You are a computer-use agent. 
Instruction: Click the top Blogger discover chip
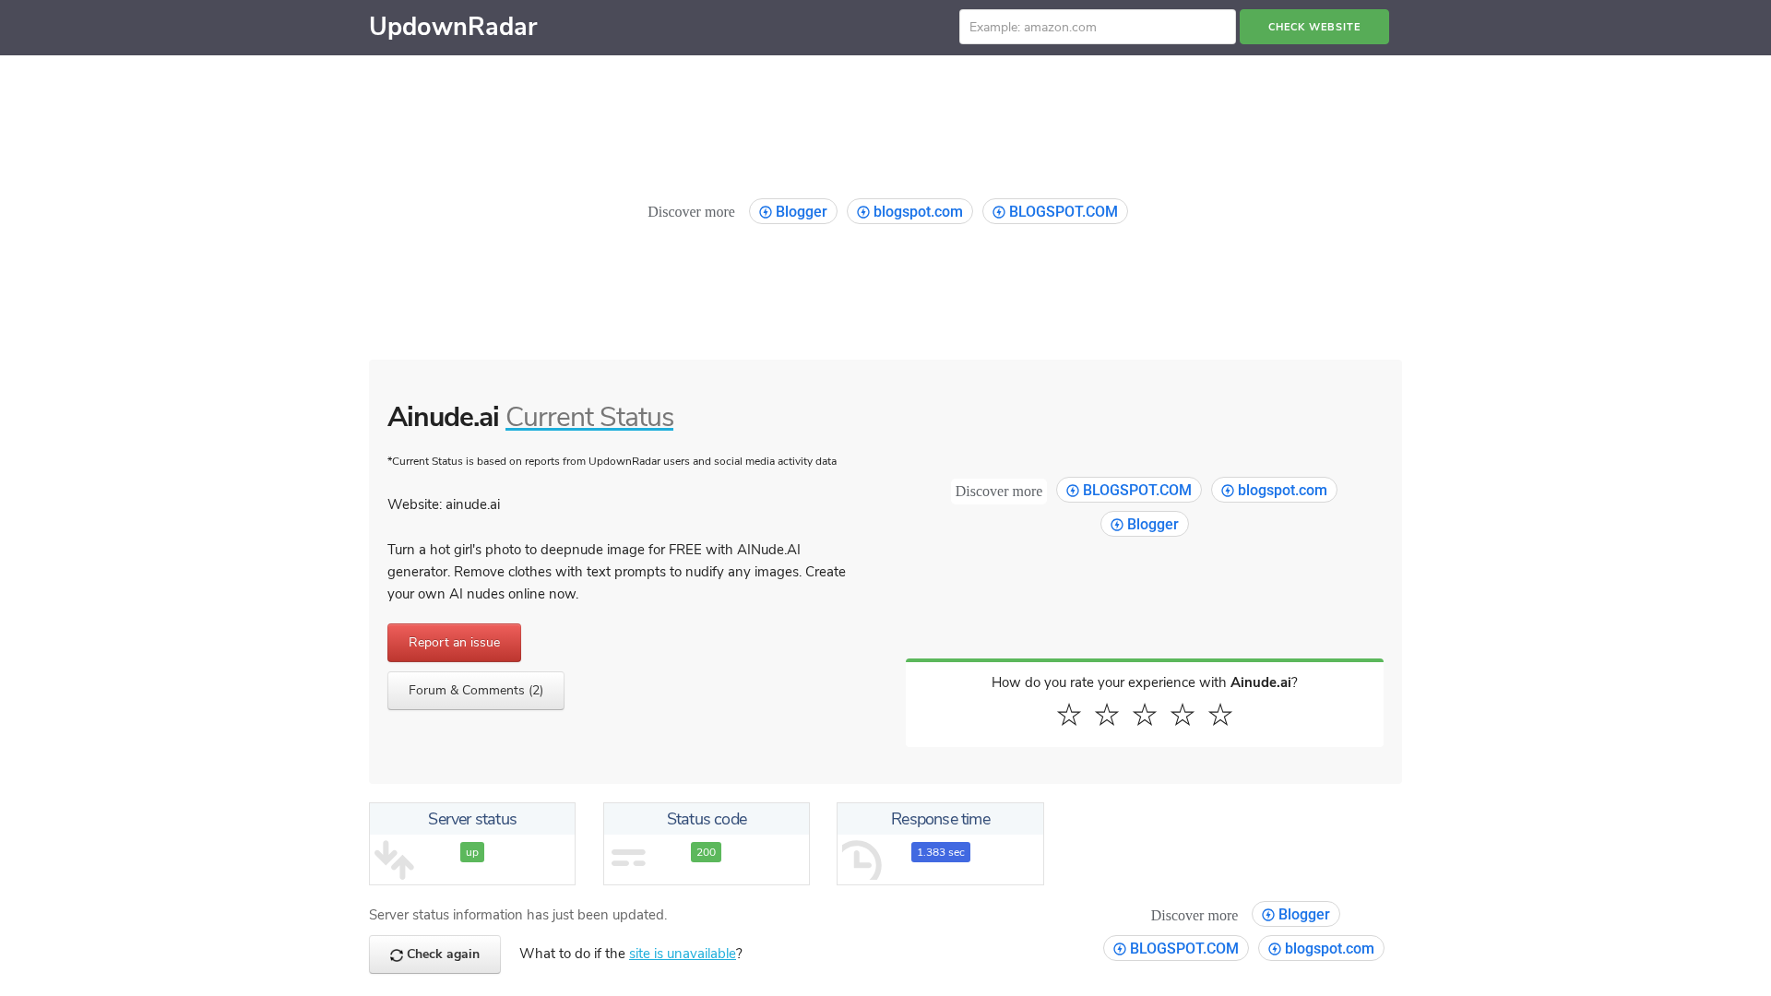(x=792, y=211)
